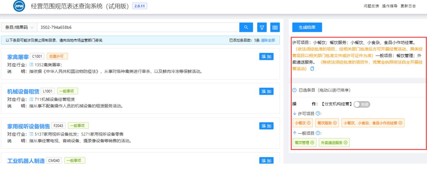
Task: Remove the 小餐饮 tag via its x icon
Action: [x=309, y=123]
